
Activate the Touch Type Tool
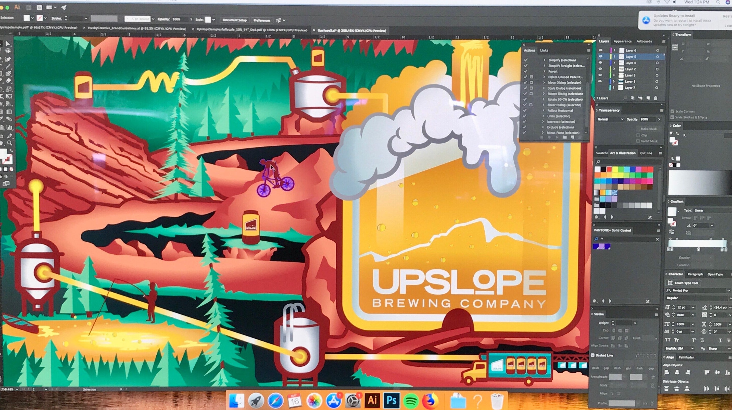click(x=684, y=283)
